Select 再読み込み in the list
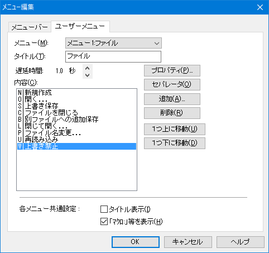Viewport: 269px width, 253px height. click(76, 140)
